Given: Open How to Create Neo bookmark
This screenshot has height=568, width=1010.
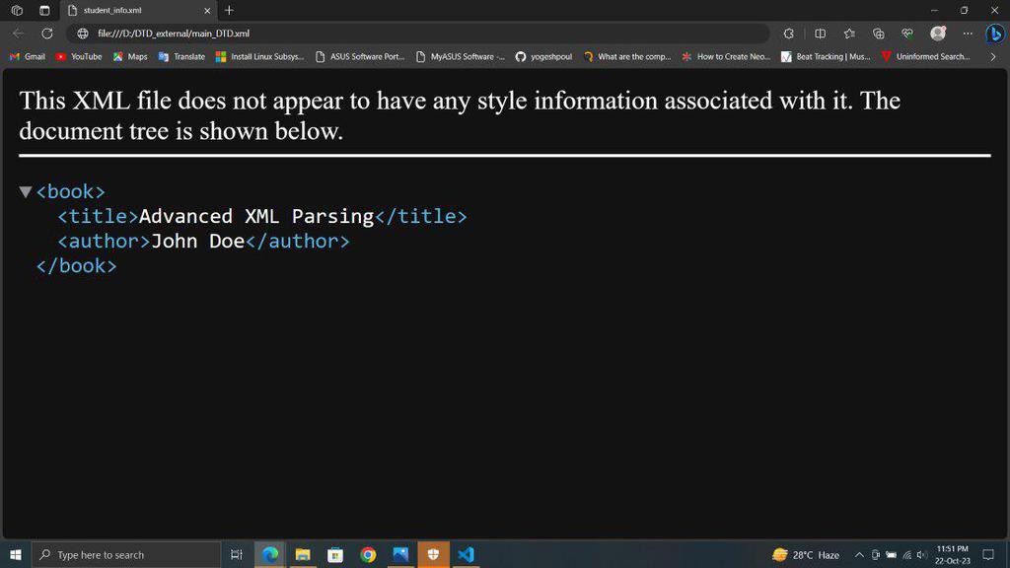Looking at the screenshot, I should click(x=726, y=56).
